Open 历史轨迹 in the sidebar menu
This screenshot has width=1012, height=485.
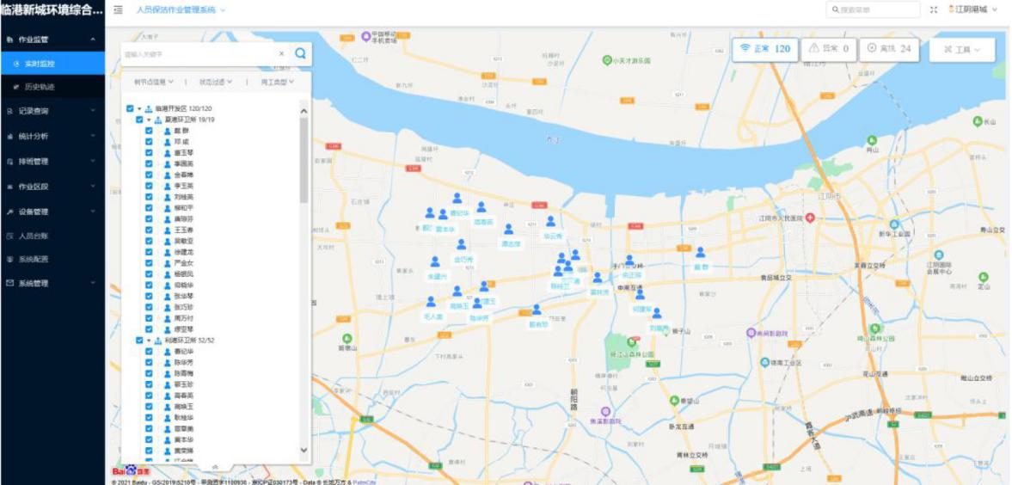pyautogui.click(x=39, y=87)
